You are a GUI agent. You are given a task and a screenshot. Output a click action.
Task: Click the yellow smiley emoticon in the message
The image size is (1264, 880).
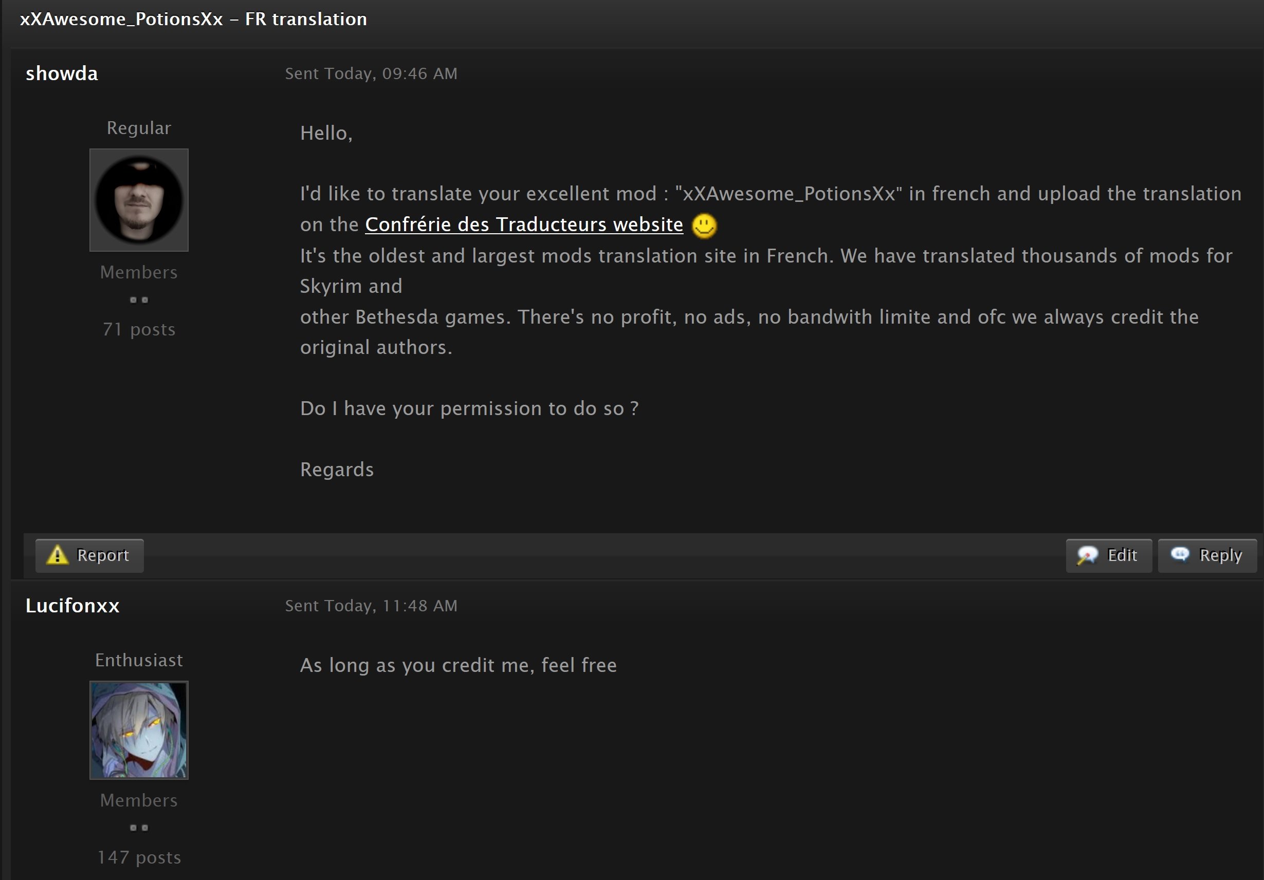(x=704, y=226)
